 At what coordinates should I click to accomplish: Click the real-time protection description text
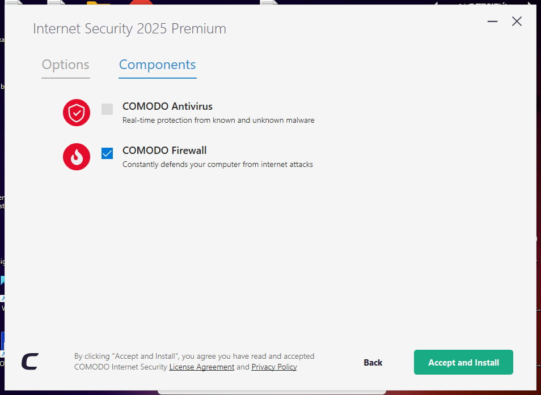click(218, 121)
